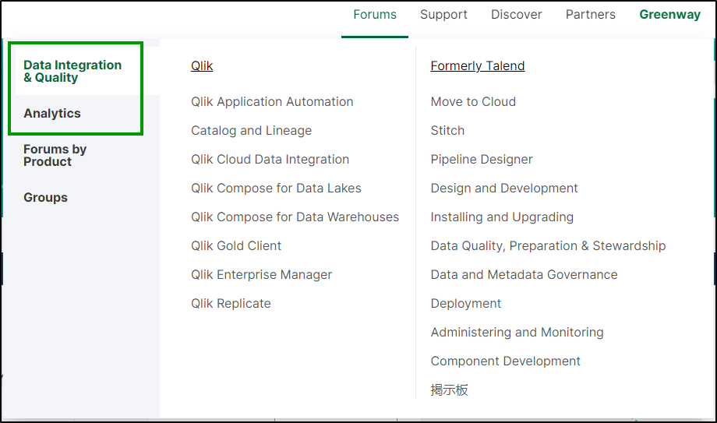Open Move to Cloud forum
This screenshot has height=423, width=717.
coord(473,101)
